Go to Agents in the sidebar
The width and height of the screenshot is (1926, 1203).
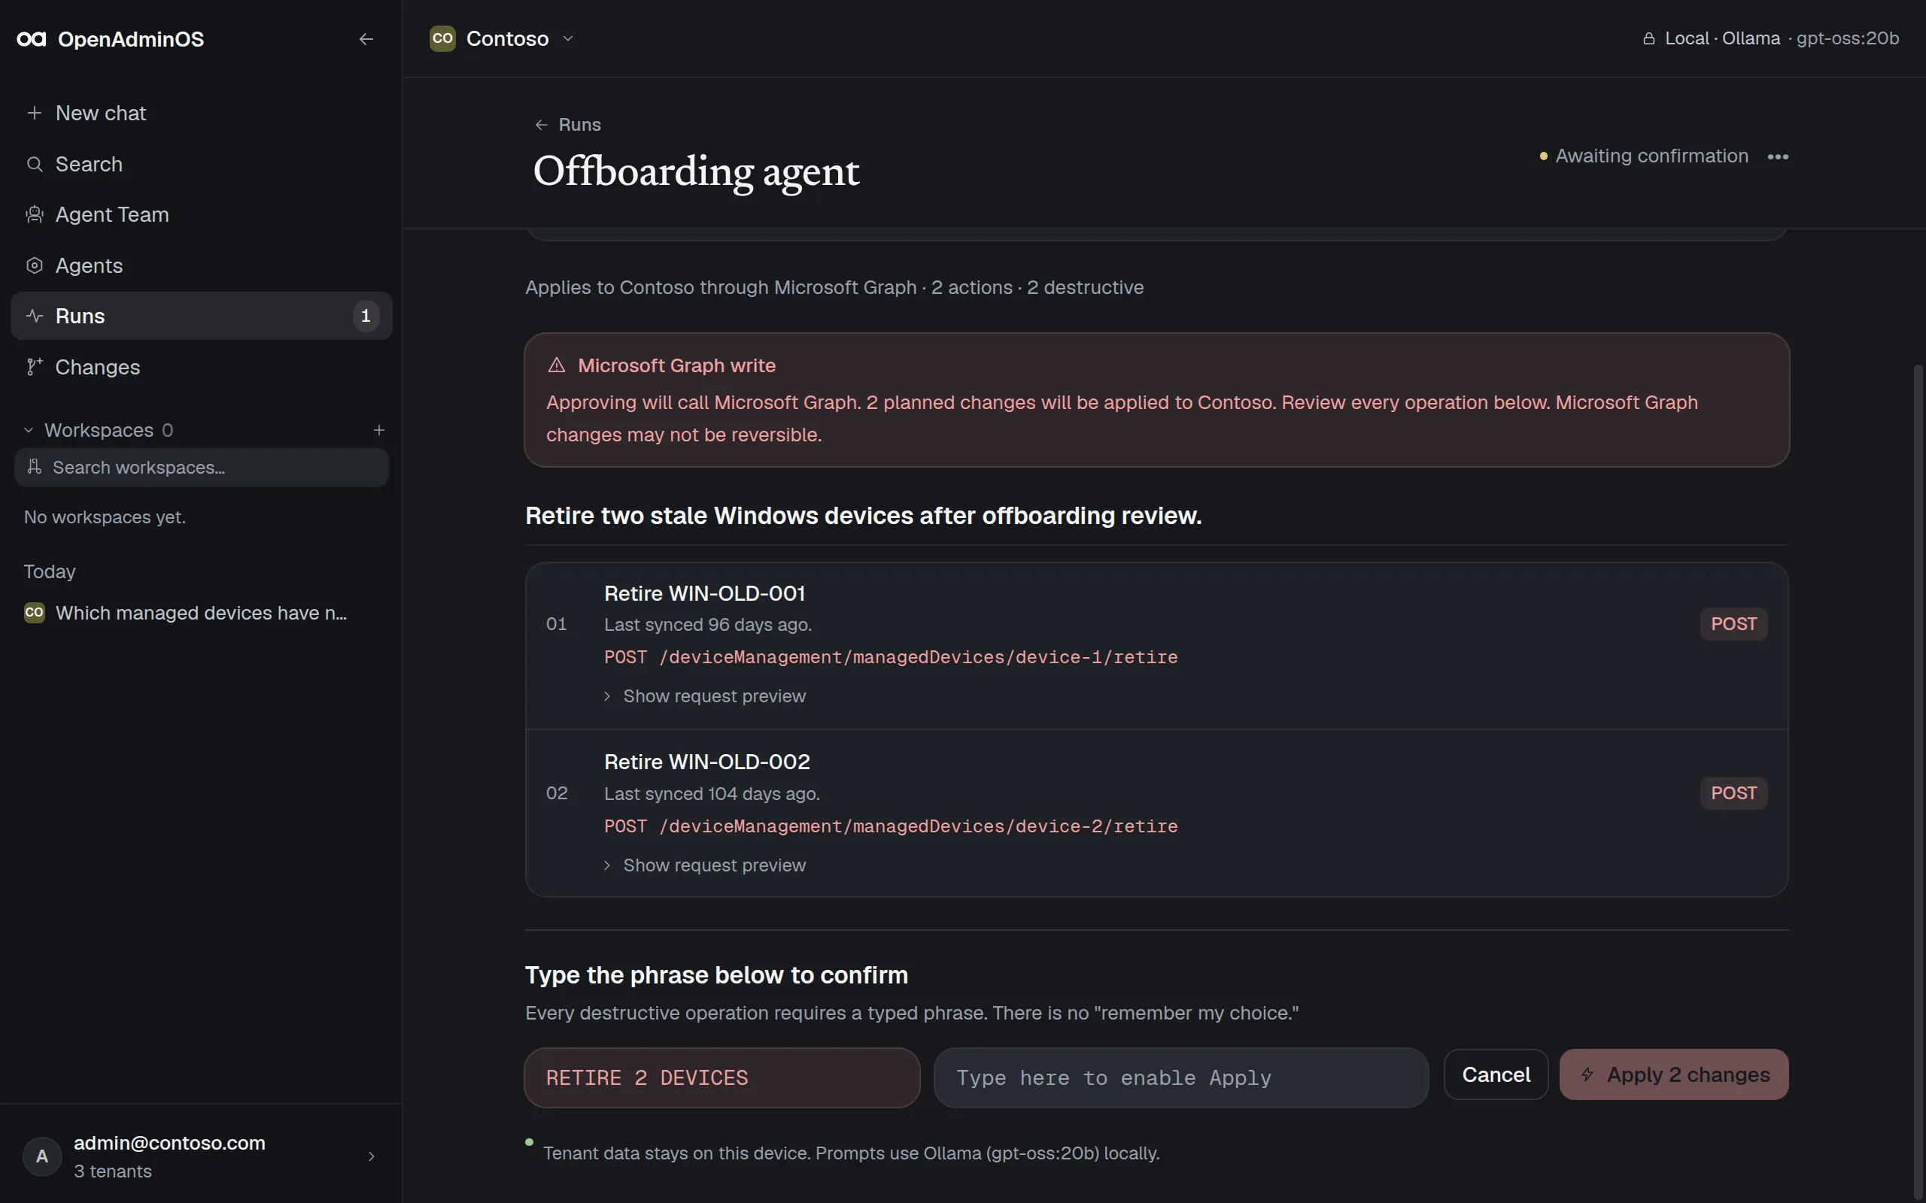pos(201,265)
